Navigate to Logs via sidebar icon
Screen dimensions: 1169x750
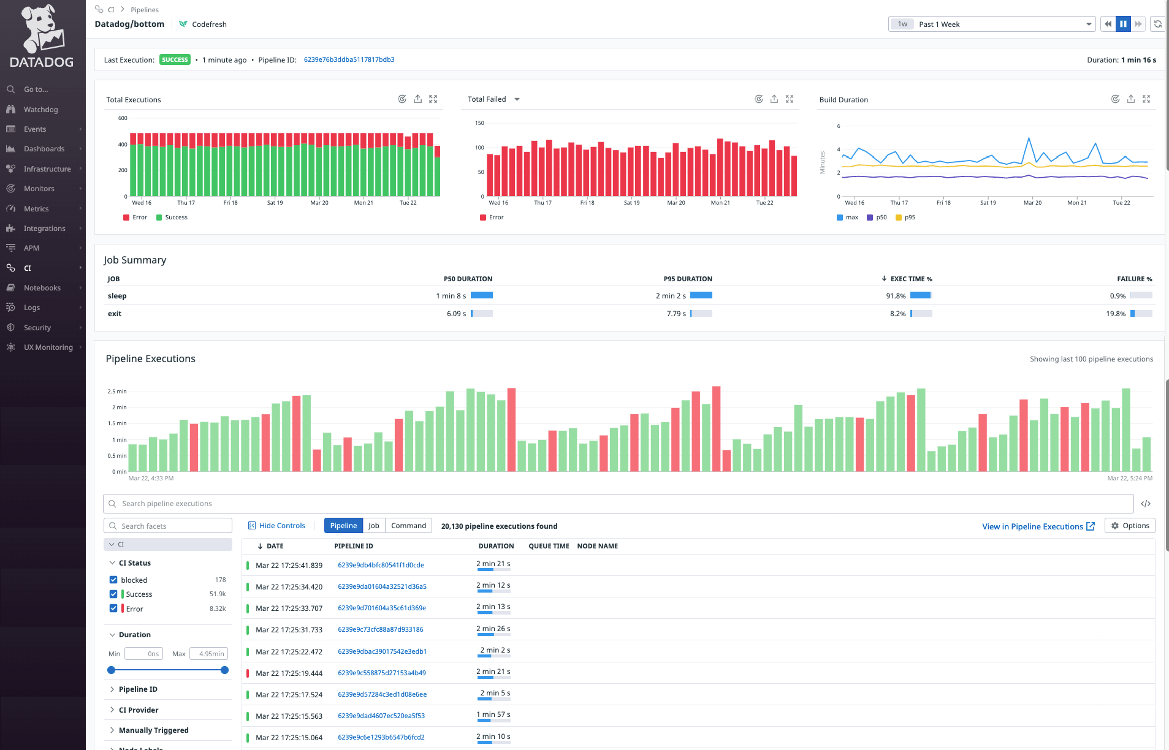(x=32, y=307)
